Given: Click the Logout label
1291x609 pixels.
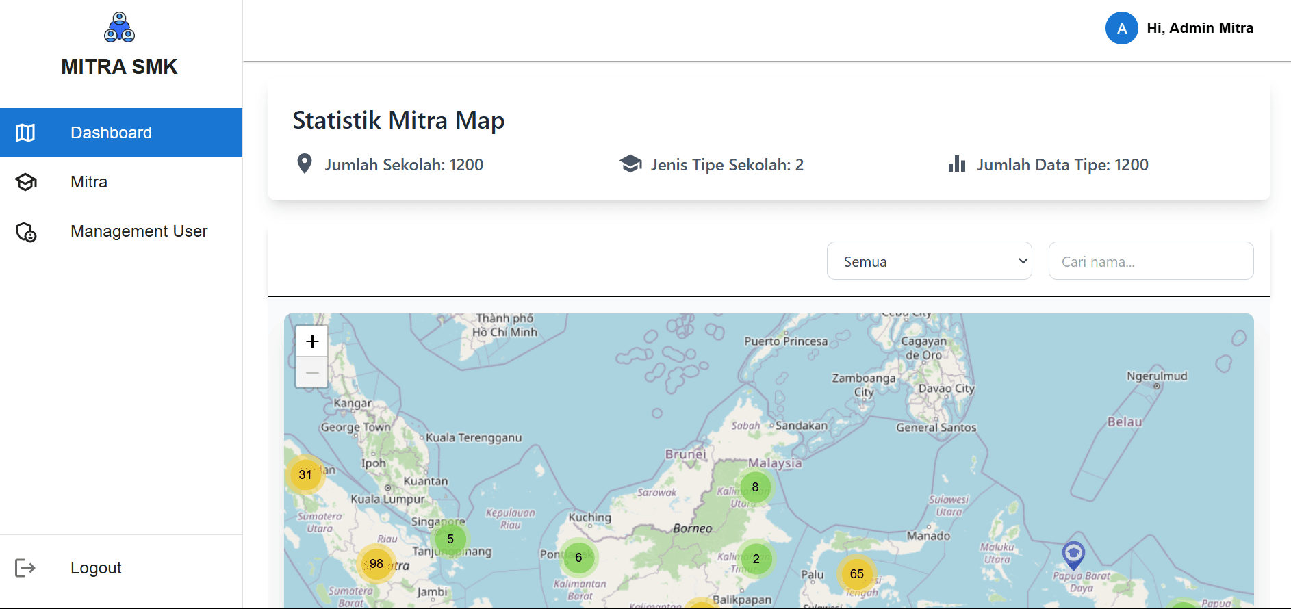Looking at the screenshot, I should pos(96,568).
